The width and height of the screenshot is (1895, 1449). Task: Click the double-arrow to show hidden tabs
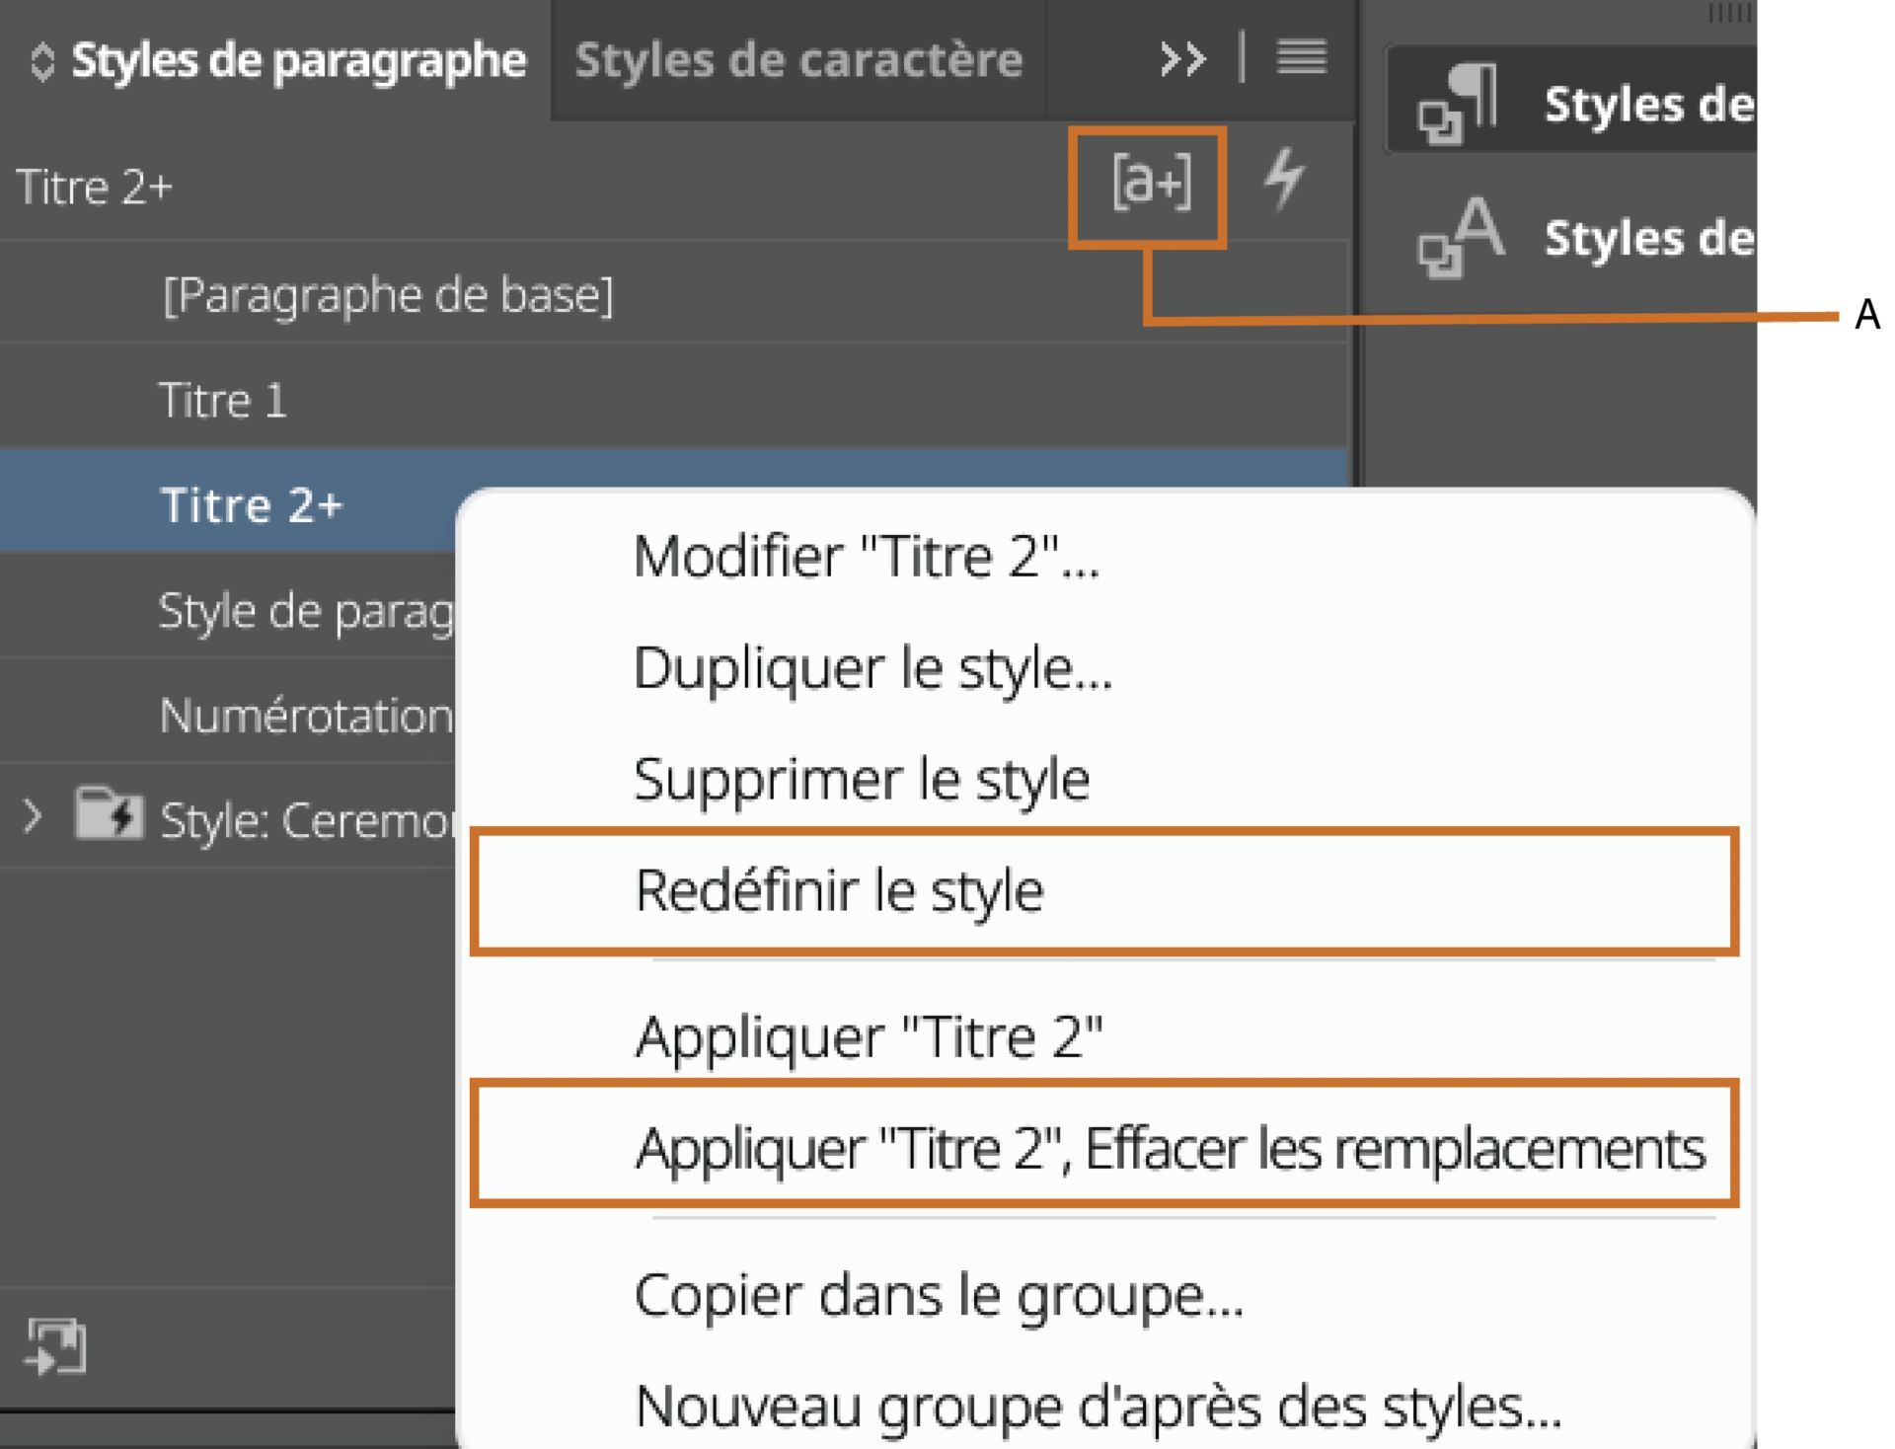coord(1181,57)
